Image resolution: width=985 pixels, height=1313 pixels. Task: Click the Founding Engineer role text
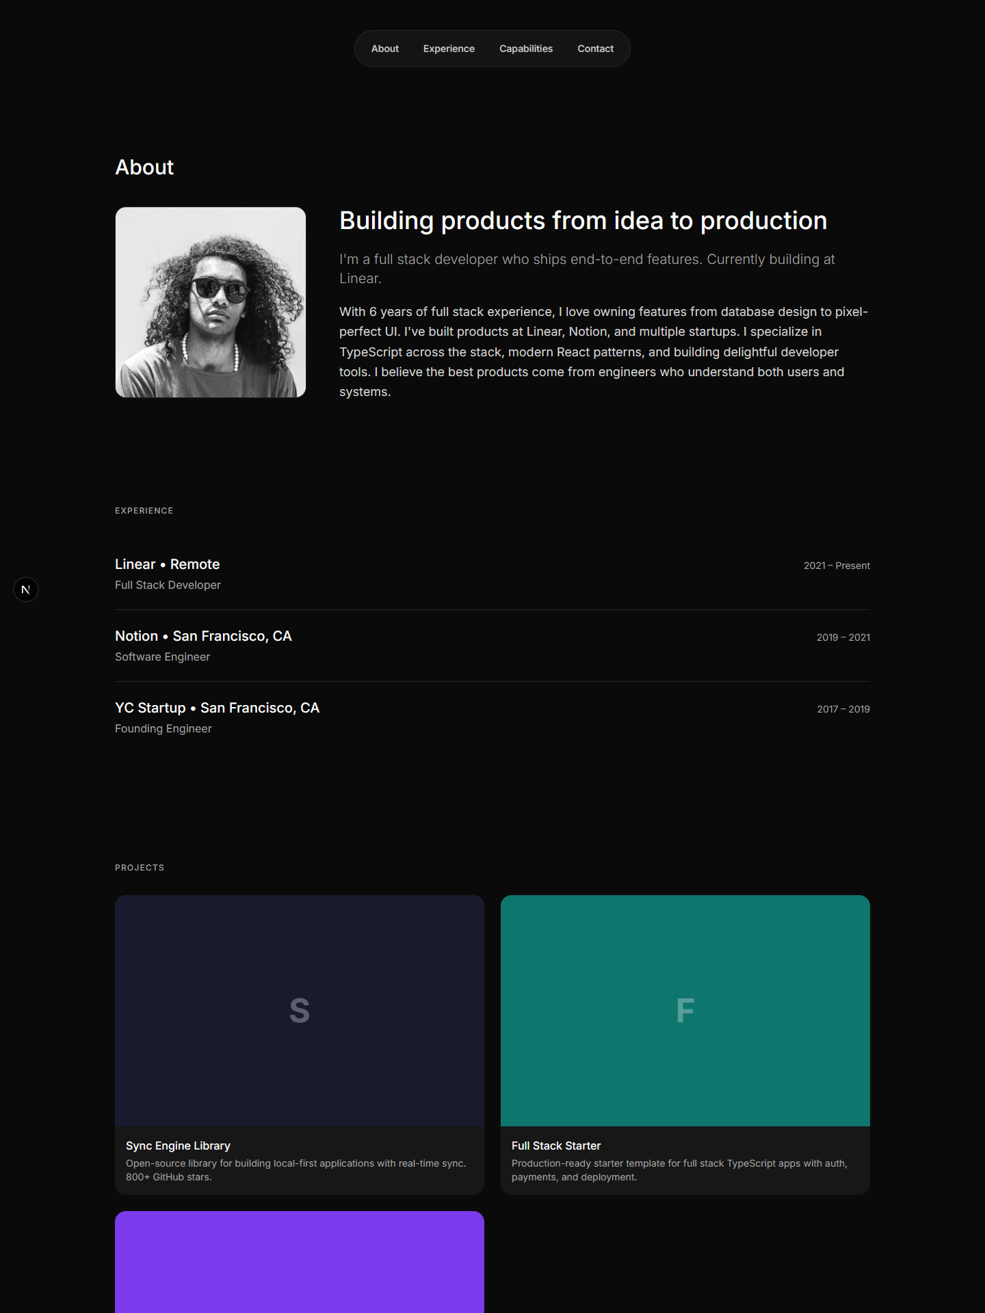(x=163, y=728)
